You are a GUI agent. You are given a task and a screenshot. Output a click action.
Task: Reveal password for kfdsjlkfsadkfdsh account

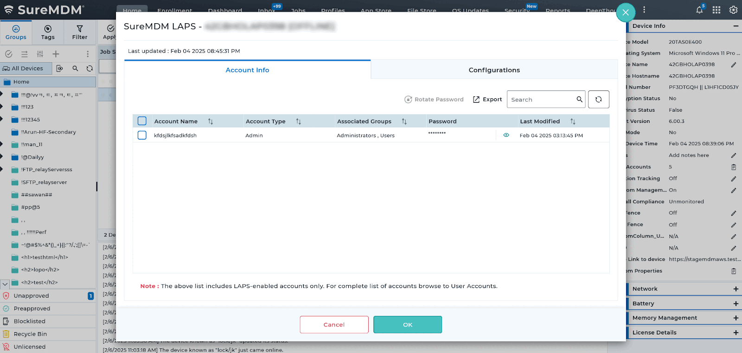506,135
